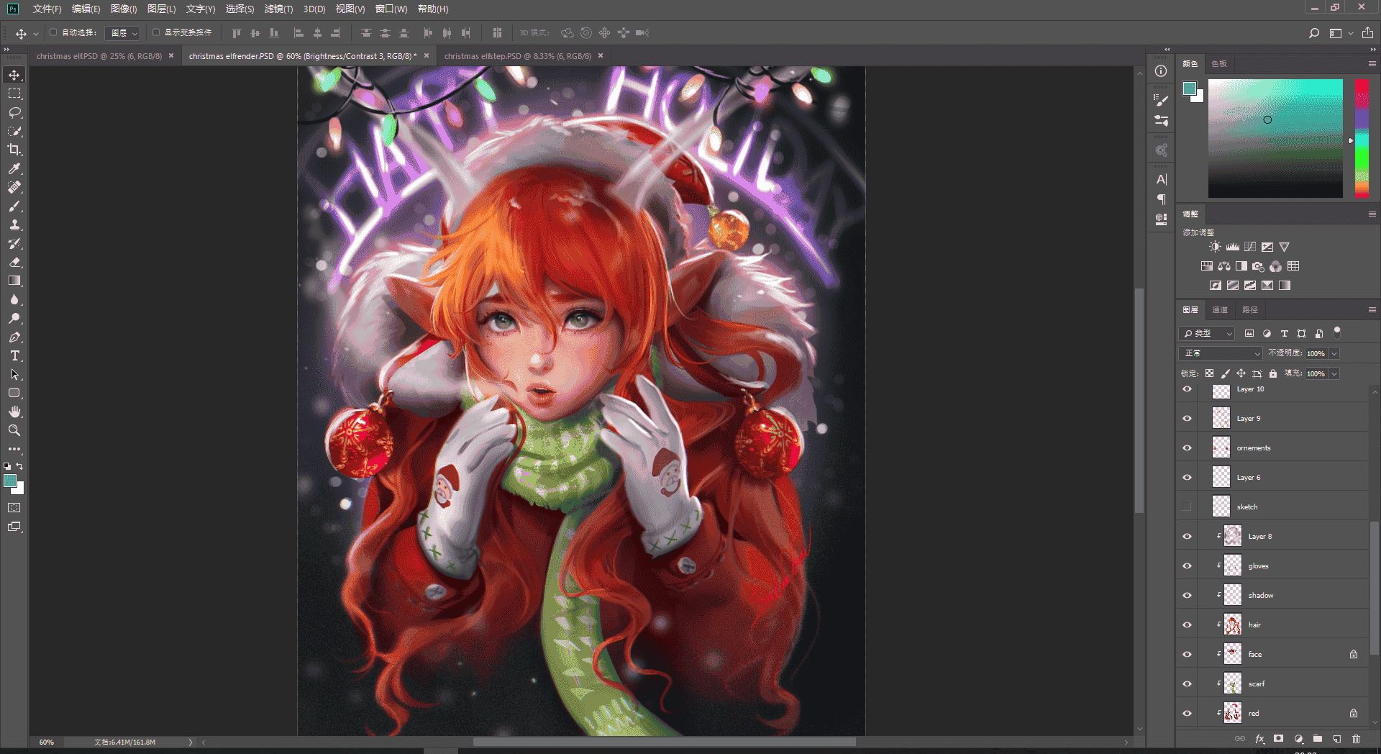Open the Image (图像) menu
Screen dimensions: 1381x754
click(124, 9)
